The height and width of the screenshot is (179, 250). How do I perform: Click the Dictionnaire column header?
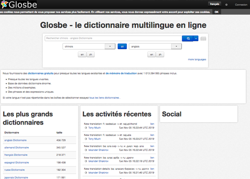pyautogui.click(x=11, y=133)
